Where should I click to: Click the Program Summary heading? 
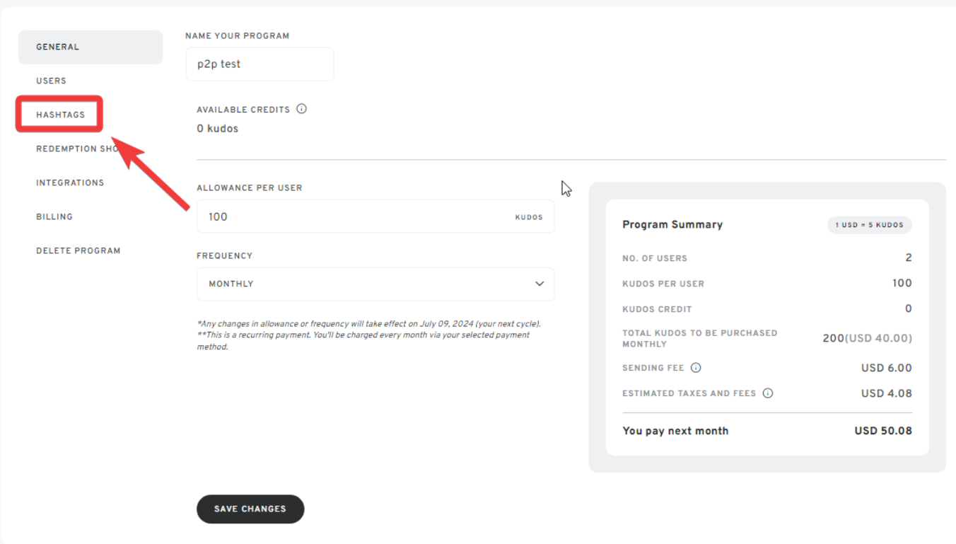point(672,224)
